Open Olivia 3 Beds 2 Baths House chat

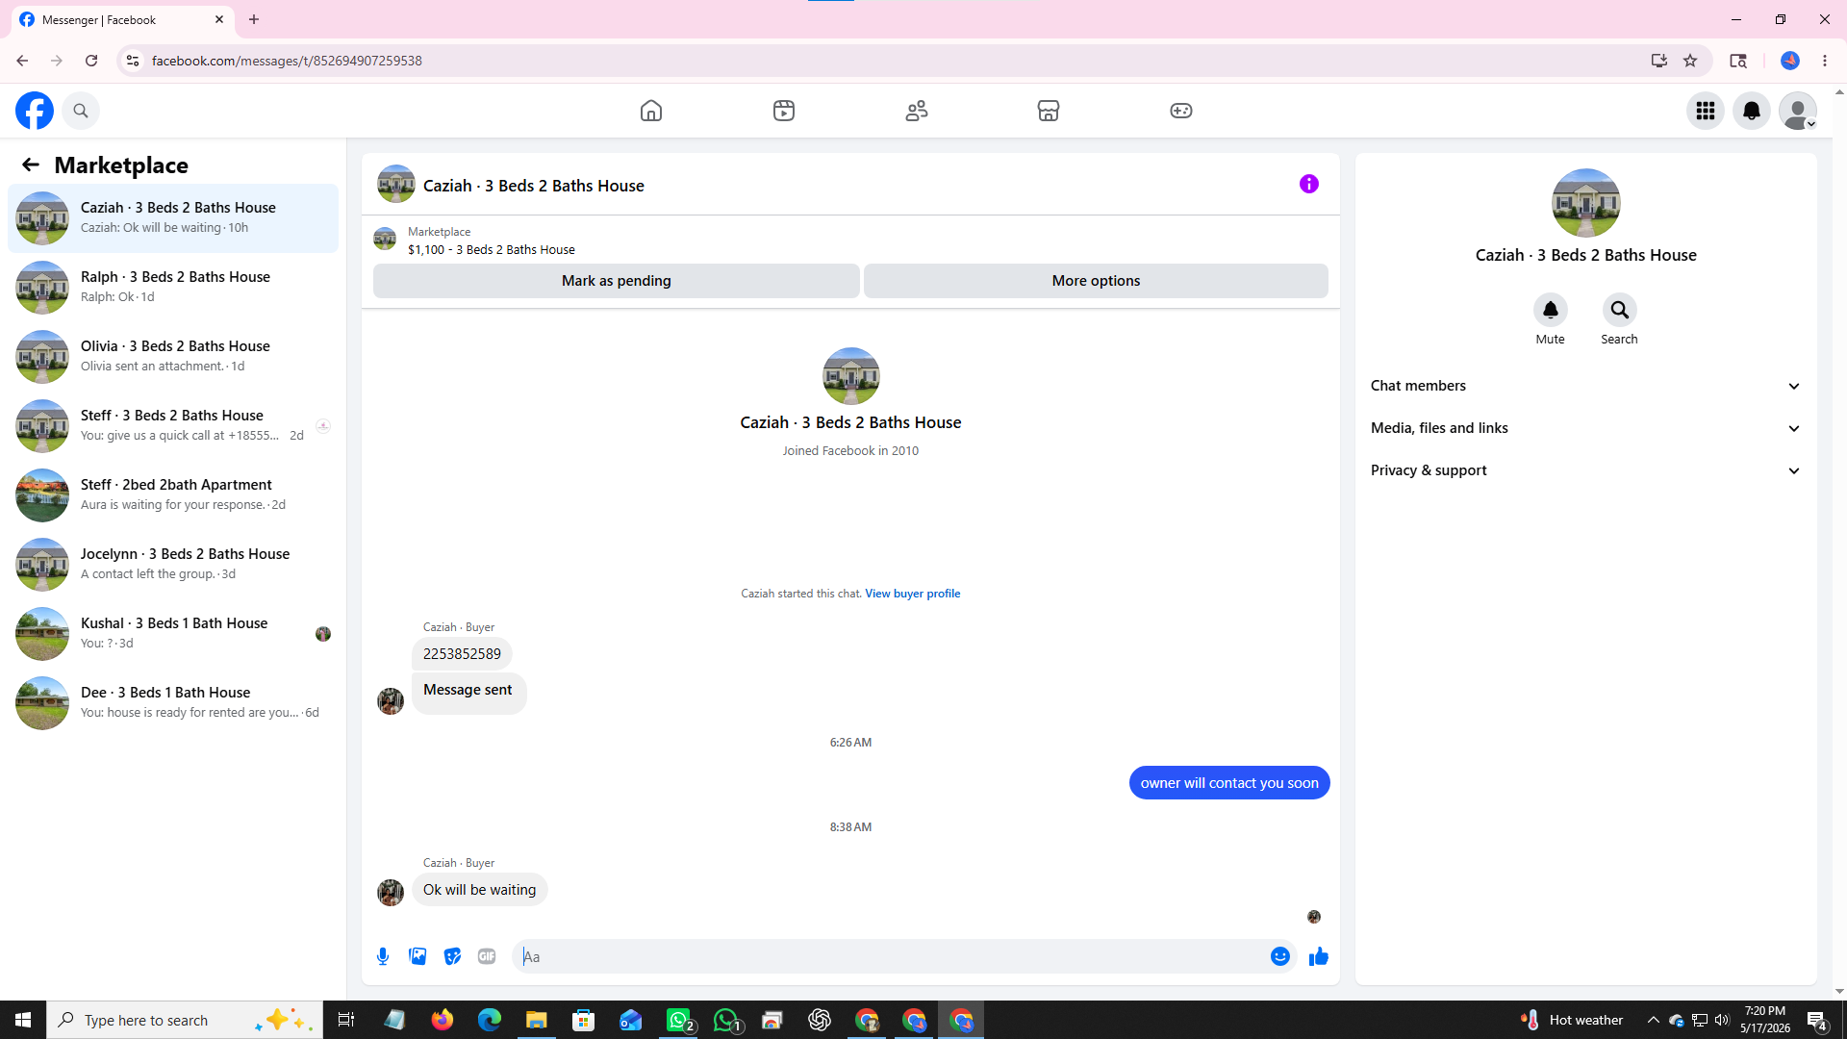[x=173, y=357]
